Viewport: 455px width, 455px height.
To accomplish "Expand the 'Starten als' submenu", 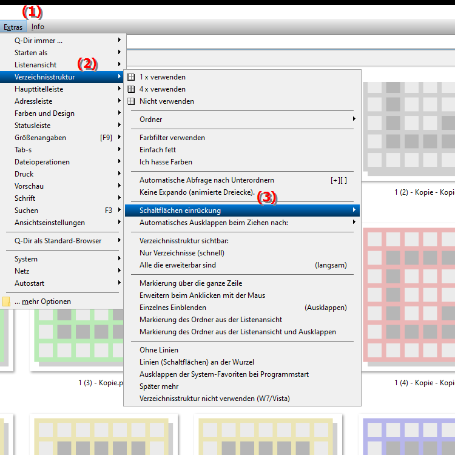I will [62, 53].
